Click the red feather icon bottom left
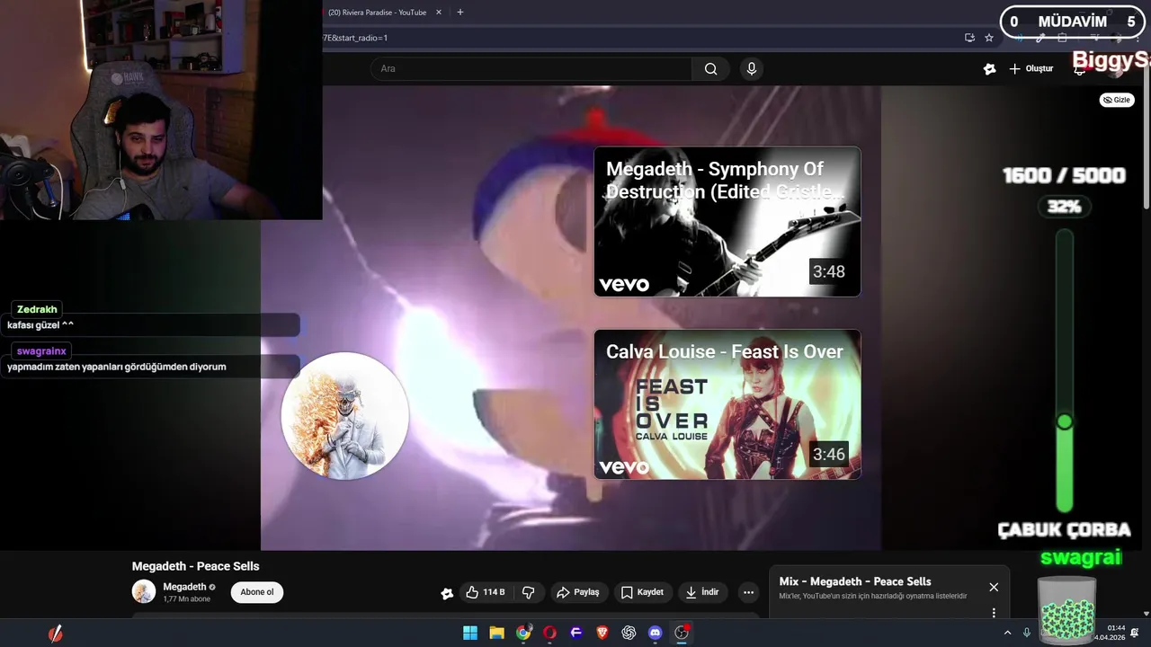 56,634
